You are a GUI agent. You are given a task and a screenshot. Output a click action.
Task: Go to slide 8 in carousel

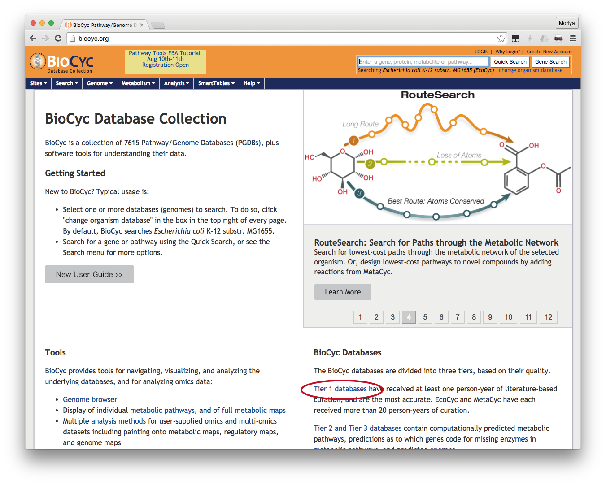(x=474, y=317)
